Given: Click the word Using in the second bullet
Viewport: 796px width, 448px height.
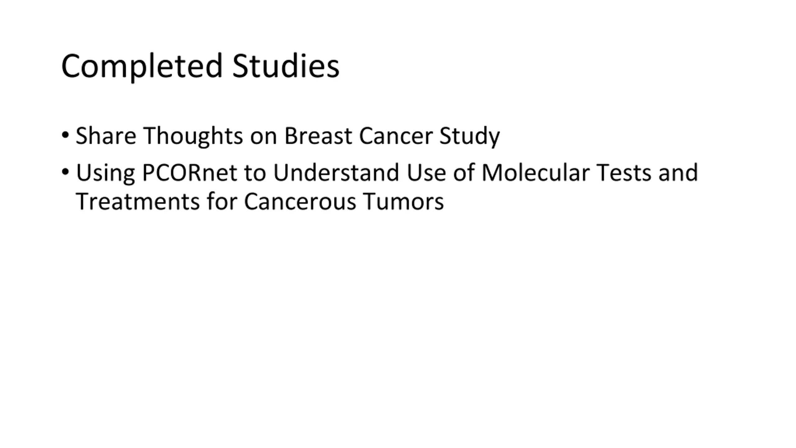Looking at the screenshot, I should pyautogui.click(x=105, y=173).
